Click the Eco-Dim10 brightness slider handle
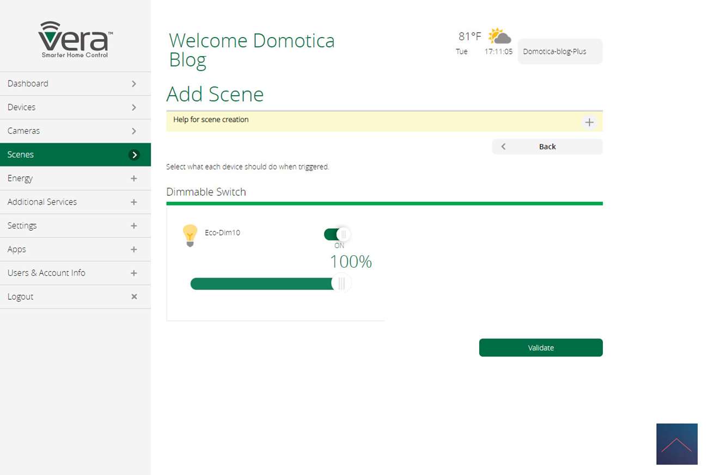708x475 pixels. pos(341,283)
